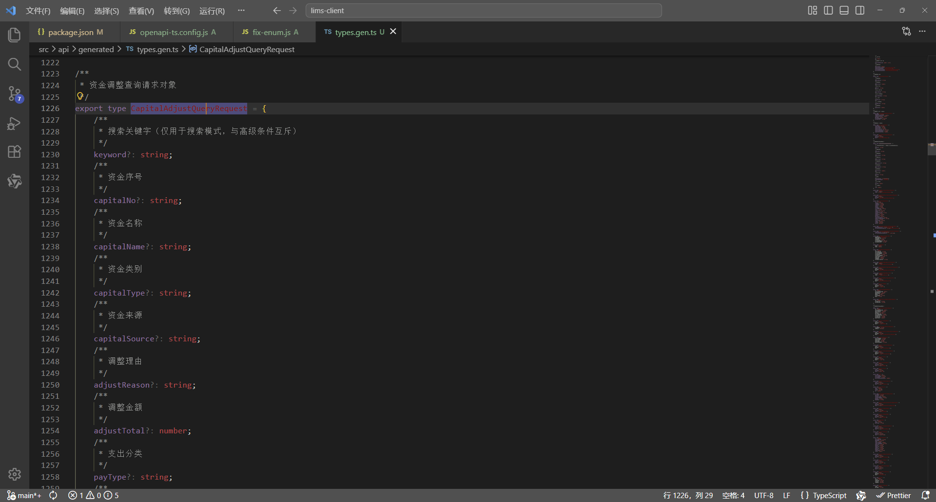
Task: Open notifications bell in status bar
Action: click(x=926, y=495)
